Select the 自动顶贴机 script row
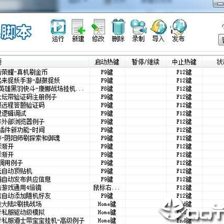The height and width of the screenshot is (224, 224). tap(112, 171)
